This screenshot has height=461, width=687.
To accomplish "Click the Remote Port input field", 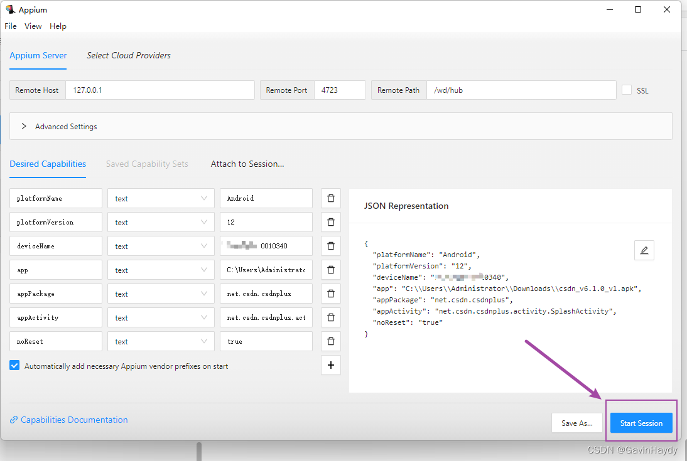I will point(340,90).
